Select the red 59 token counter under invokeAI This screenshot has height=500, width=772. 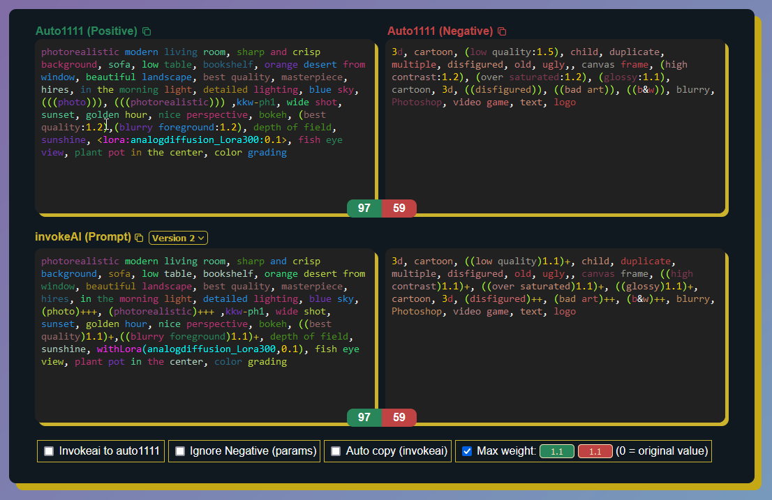click(399, 418)
